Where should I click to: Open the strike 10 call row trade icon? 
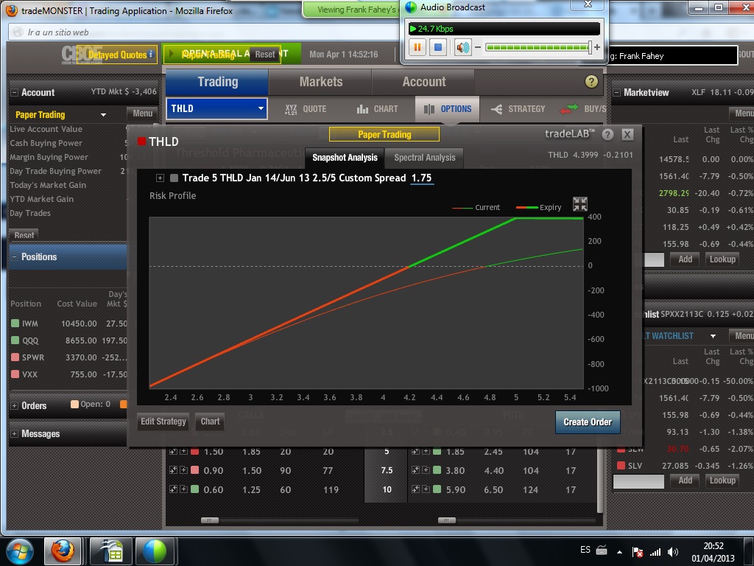pyautogui.click(x=173, y=489)
